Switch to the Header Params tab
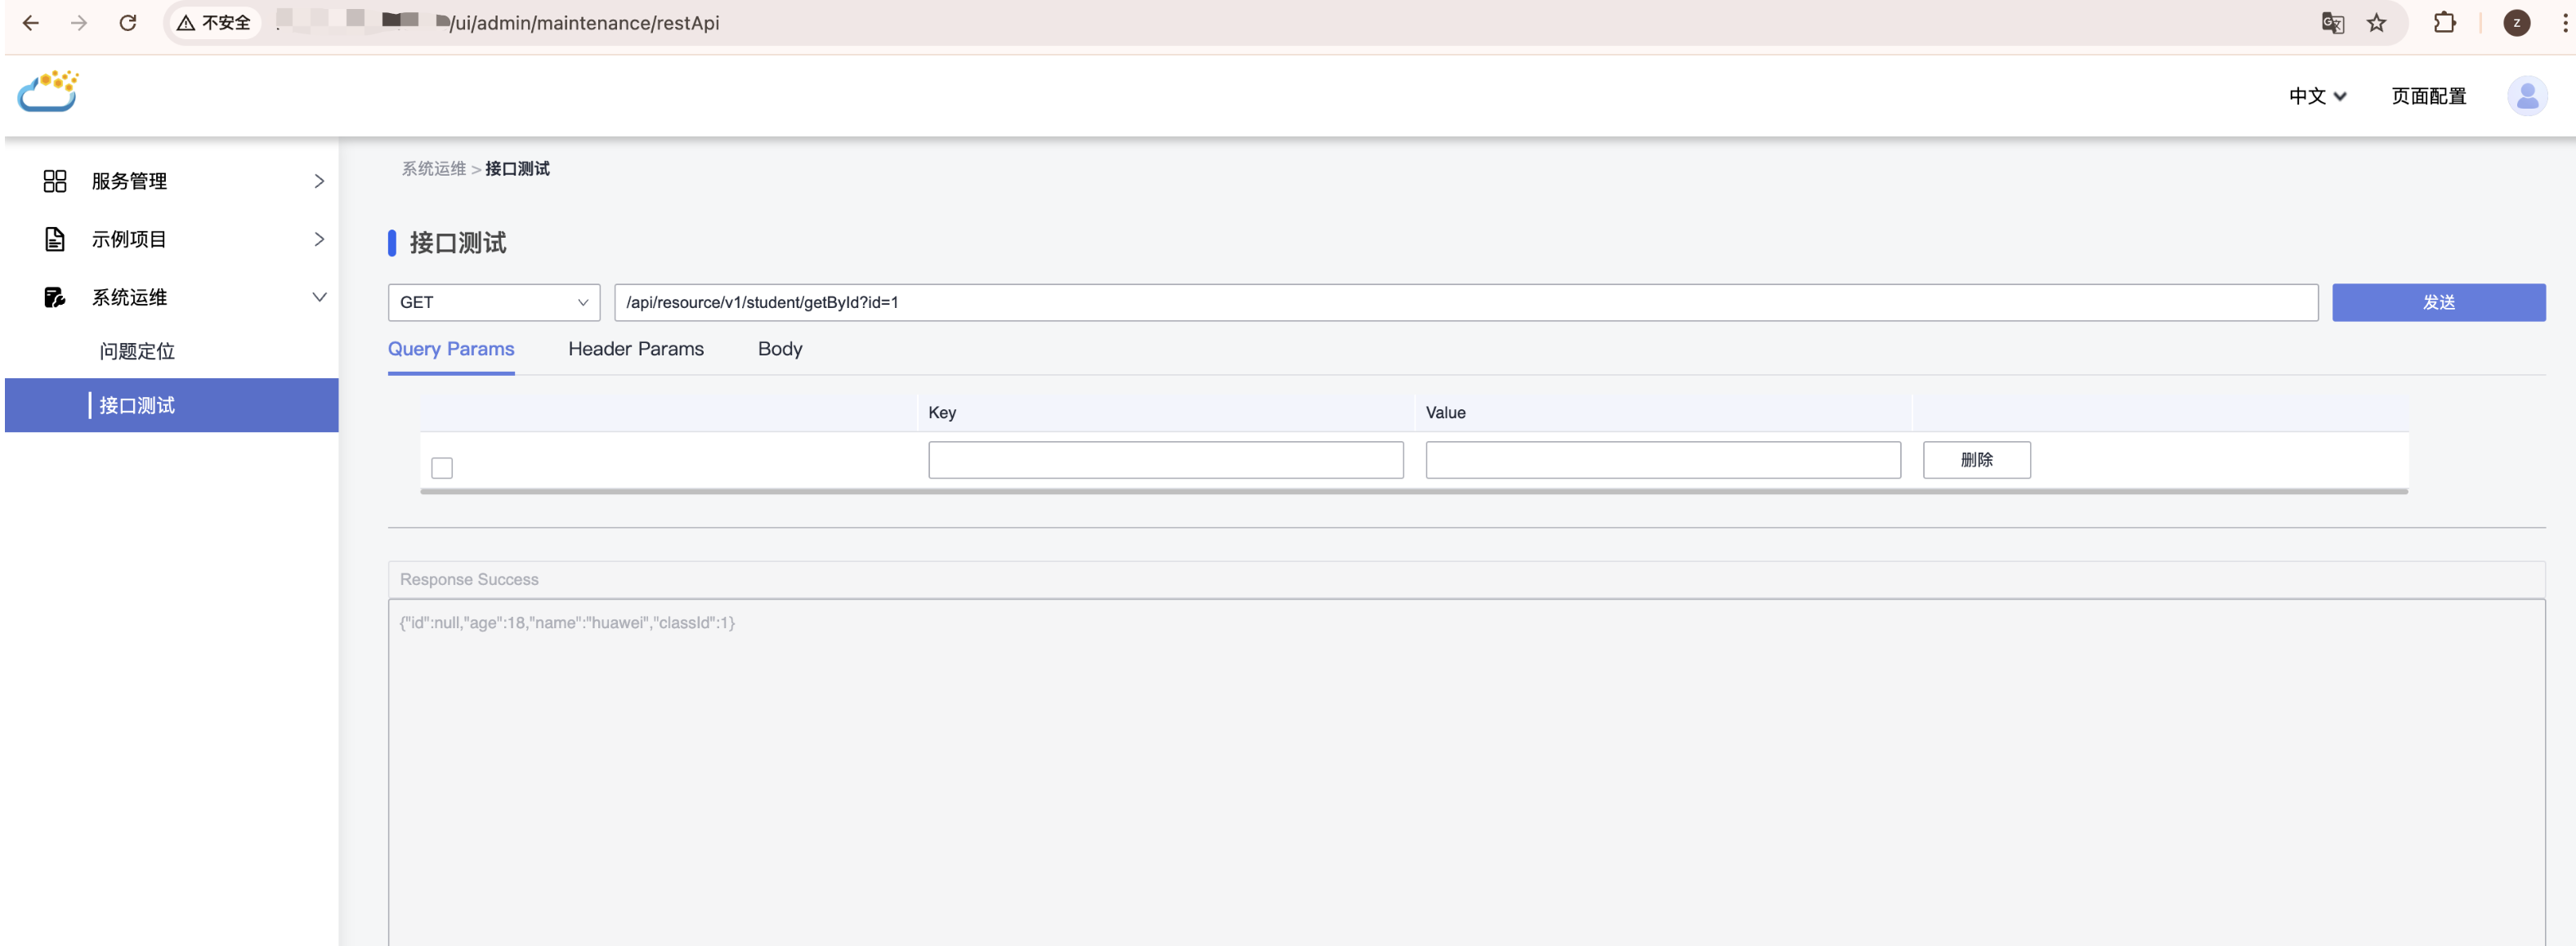The image size is (2576, 946). (x=636, y=349)
